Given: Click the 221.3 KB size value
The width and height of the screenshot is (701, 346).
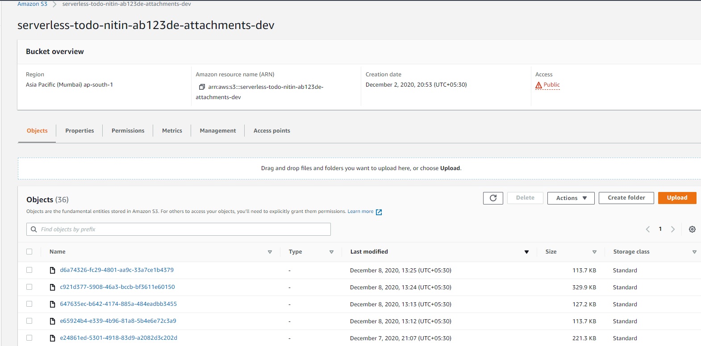Looking at the screenshot, I should point(584,338).
